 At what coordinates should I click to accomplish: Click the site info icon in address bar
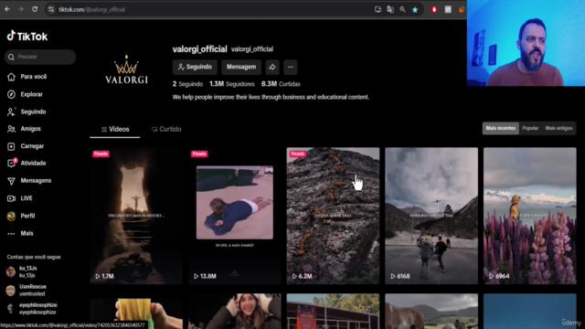[51, 9]
